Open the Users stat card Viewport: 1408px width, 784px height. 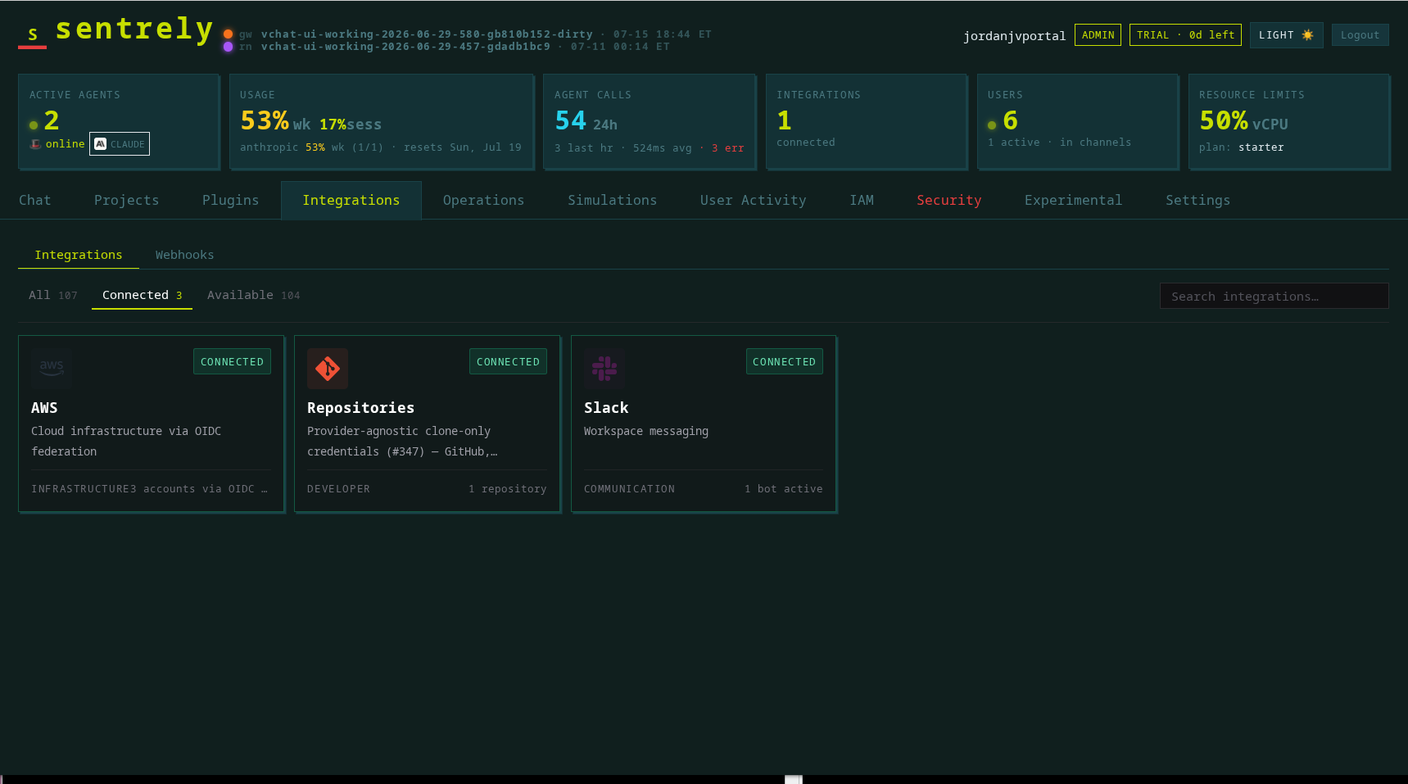pos(1078,122)
